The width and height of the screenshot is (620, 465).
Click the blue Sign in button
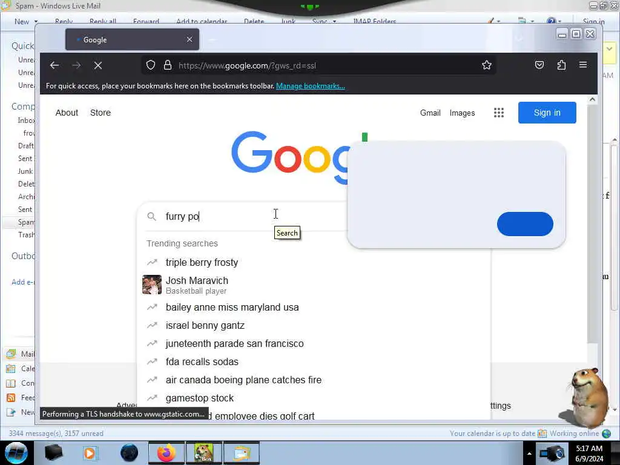(x=547, y=113)
